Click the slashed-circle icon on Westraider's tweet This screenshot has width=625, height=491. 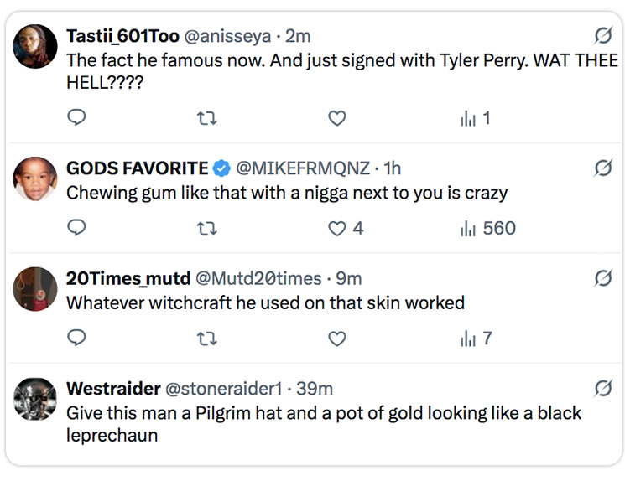click(x=602, y=388)
